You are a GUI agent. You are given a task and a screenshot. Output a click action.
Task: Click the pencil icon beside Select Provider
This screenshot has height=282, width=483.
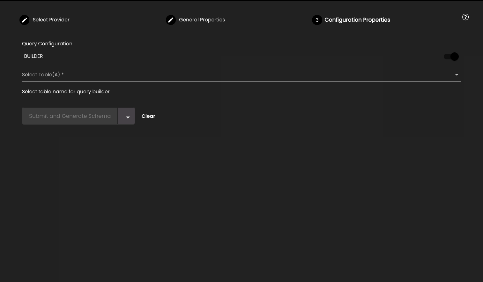[x=24, y=20]
